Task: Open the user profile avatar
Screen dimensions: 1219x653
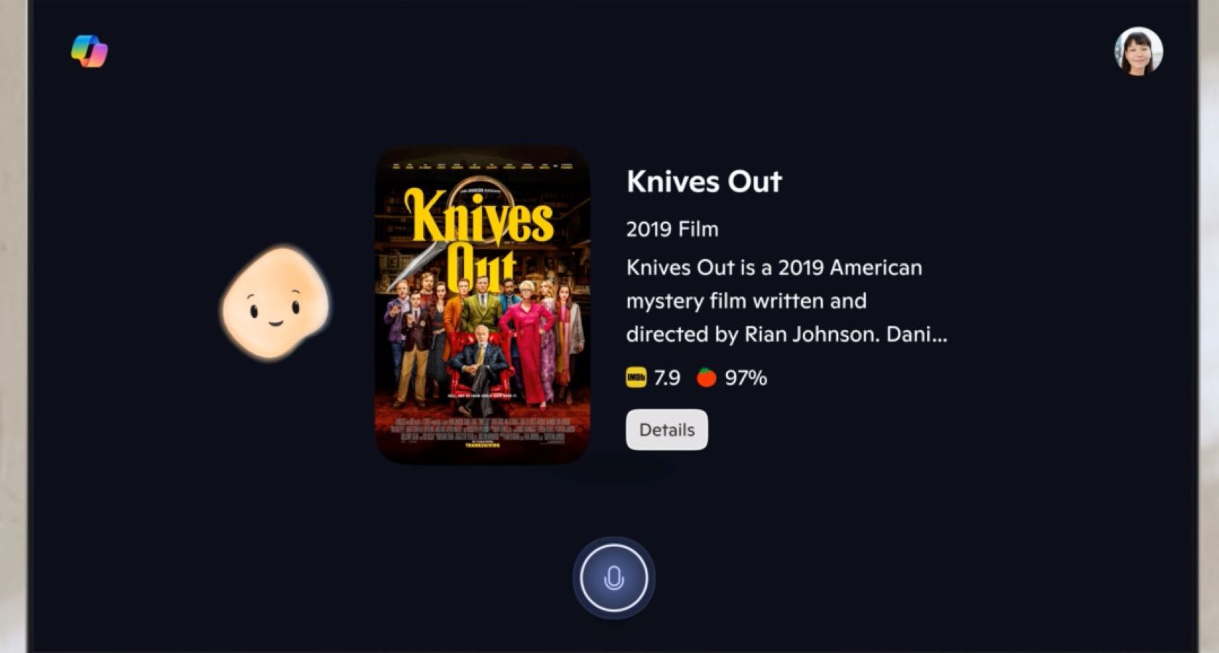Action: pos(1138,52)
